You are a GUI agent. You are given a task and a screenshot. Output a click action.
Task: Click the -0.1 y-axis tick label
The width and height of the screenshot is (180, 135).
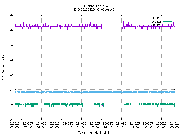click(x=9, y=120)
